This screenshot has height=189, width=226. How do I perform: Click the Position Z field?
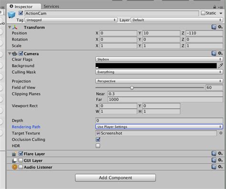(204, 33)
